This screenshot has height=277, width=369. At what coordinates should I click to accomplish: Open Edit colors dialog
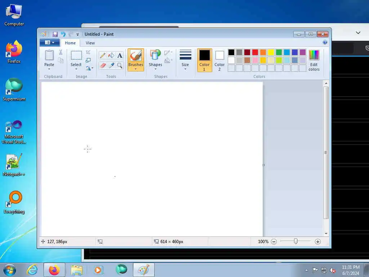point(314,60)
